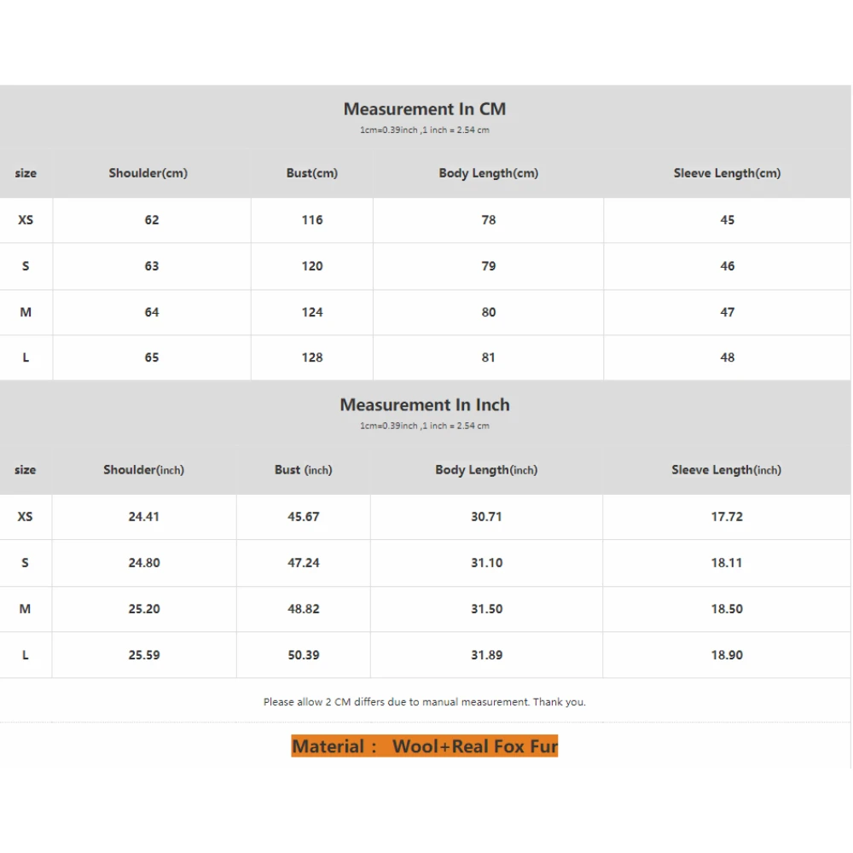Click the "Measurement In Inch" table heading
Screen dimensions: 853x853
(x=424, y=405)
